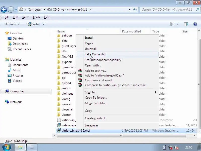Open the View menu
Image resolution: width=201 pixels, height=151 pixels.
tap(25, 17)
